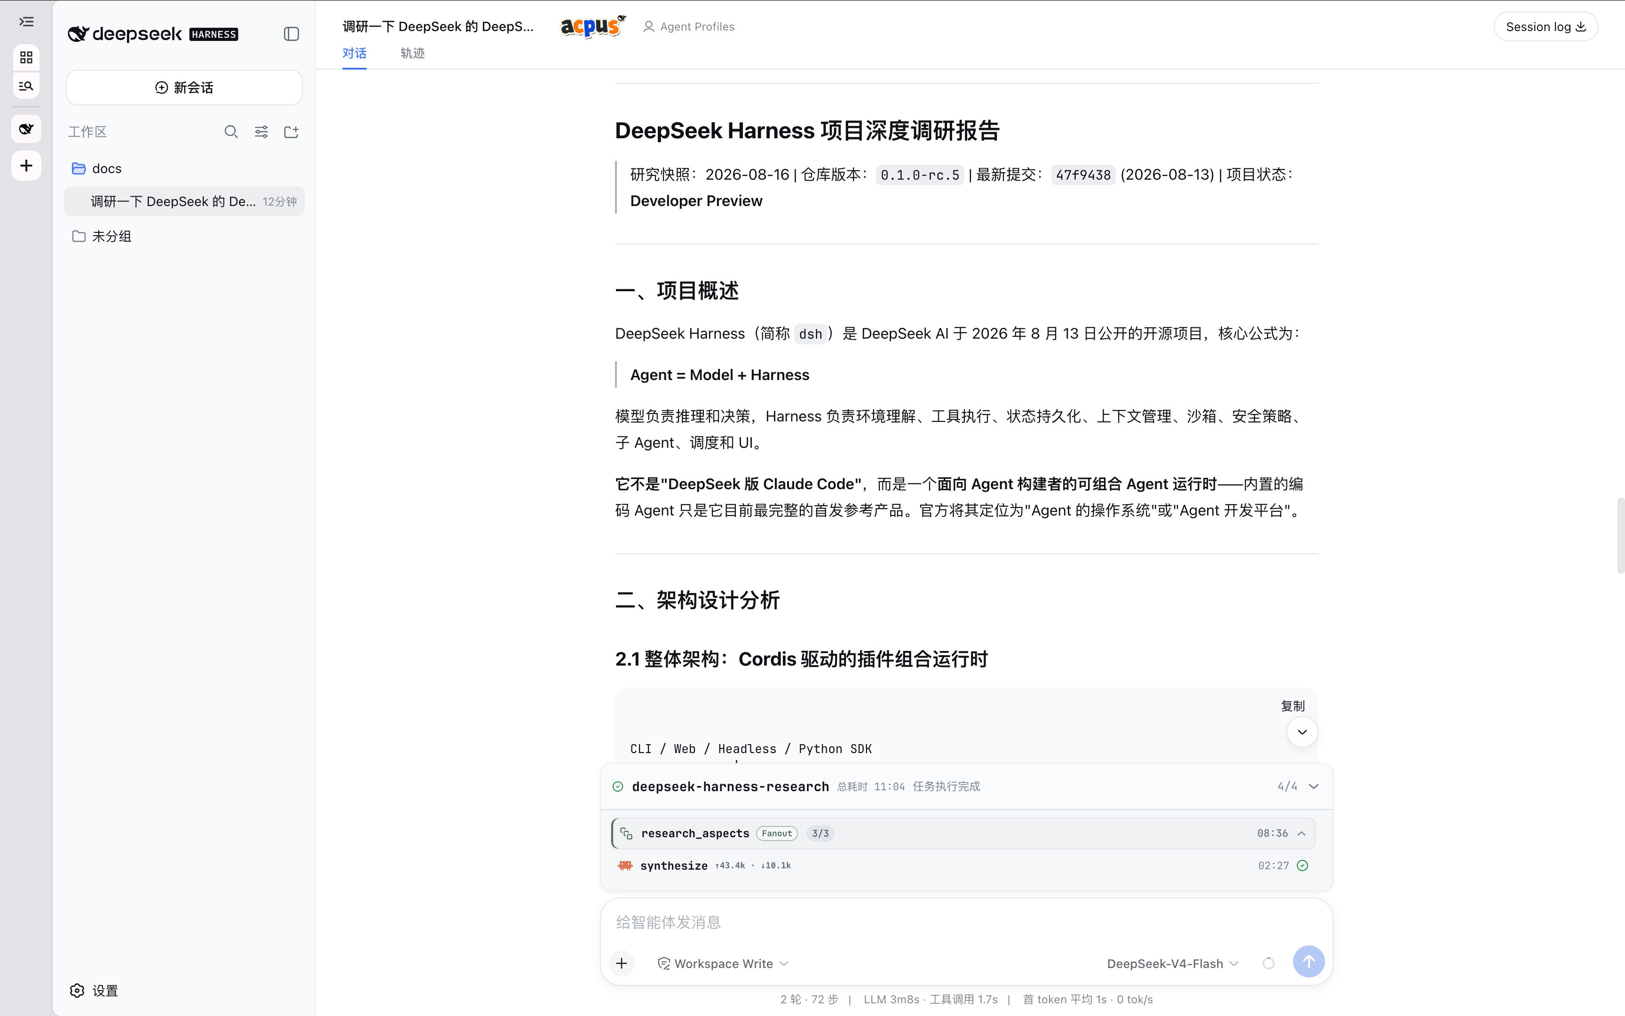Click the 47f9438 commit hash
Image resolution: width=1625 pixels, height=1016 pixels.
[1083, 175]
